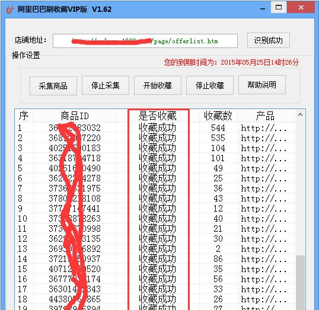The width and height of the screenshot is (319, 310).
Task: Click the 操作设置 group label
Action: (26, 55)
